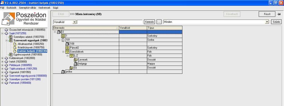This screenshot has height=106, width=284.
Task: Sort by the Típus column header
Action: (164, 28)
